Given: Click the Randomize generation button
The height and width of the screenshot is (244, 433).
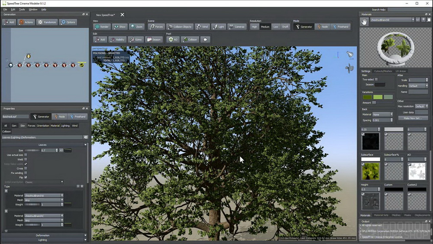Looking at the screenshot, I should coord(47,22).
